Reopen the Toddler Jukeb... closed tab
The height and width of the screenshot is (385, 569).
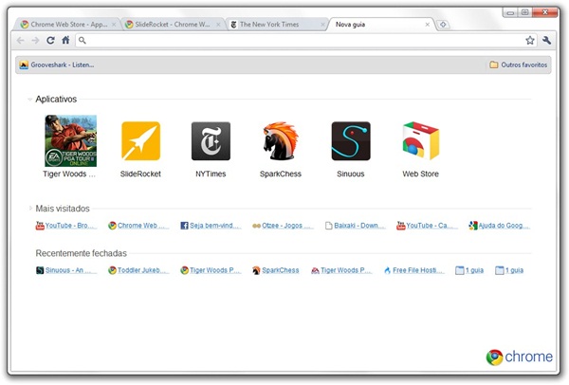coord(138,270)
